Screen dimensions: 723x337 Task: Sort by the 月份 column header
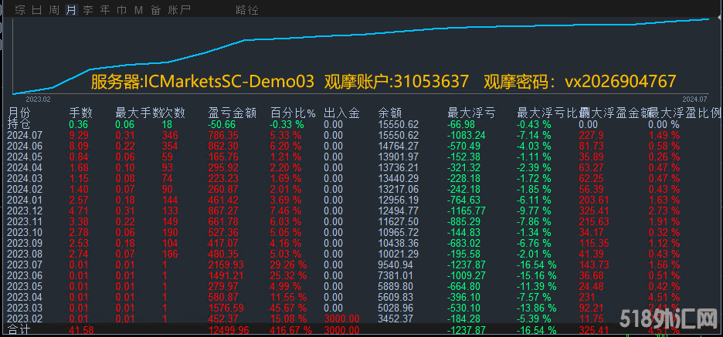click(21, 113)
